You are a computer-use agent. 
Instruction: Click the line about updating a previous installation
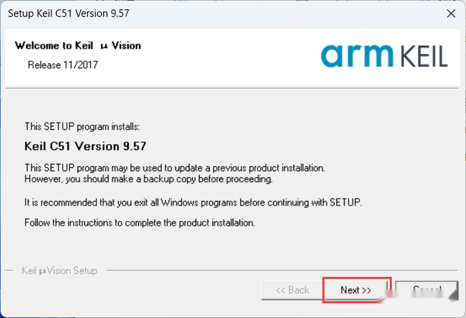[175, 168]
